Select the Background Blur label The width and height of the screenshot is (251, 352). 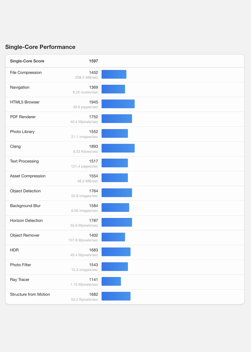(x=25, y=206)
